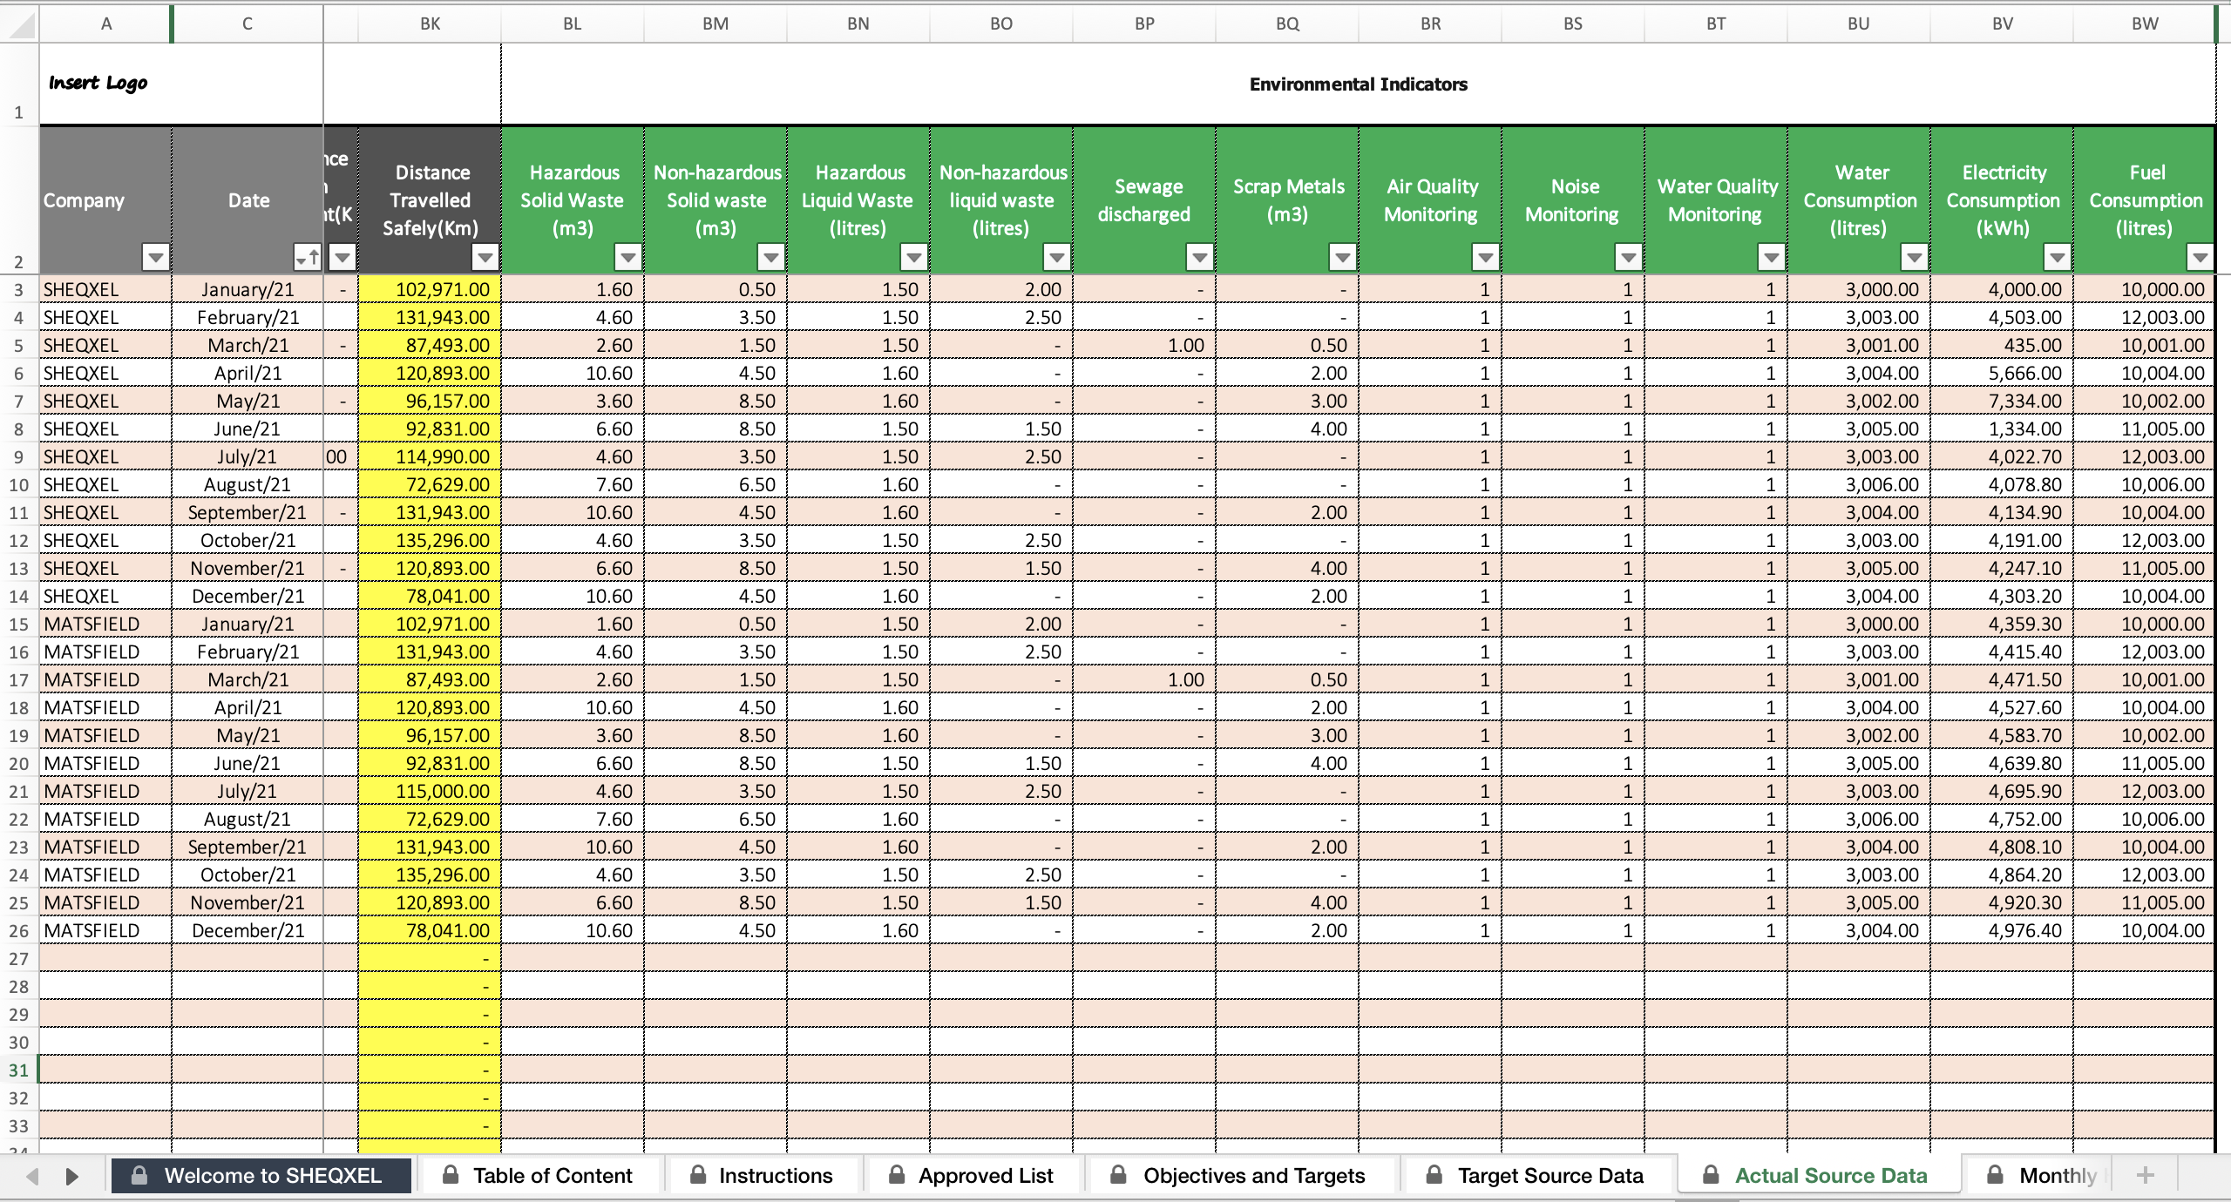Select column BV header
This screenshot has width=2231, height=1202.
(x=2002, y=24)
